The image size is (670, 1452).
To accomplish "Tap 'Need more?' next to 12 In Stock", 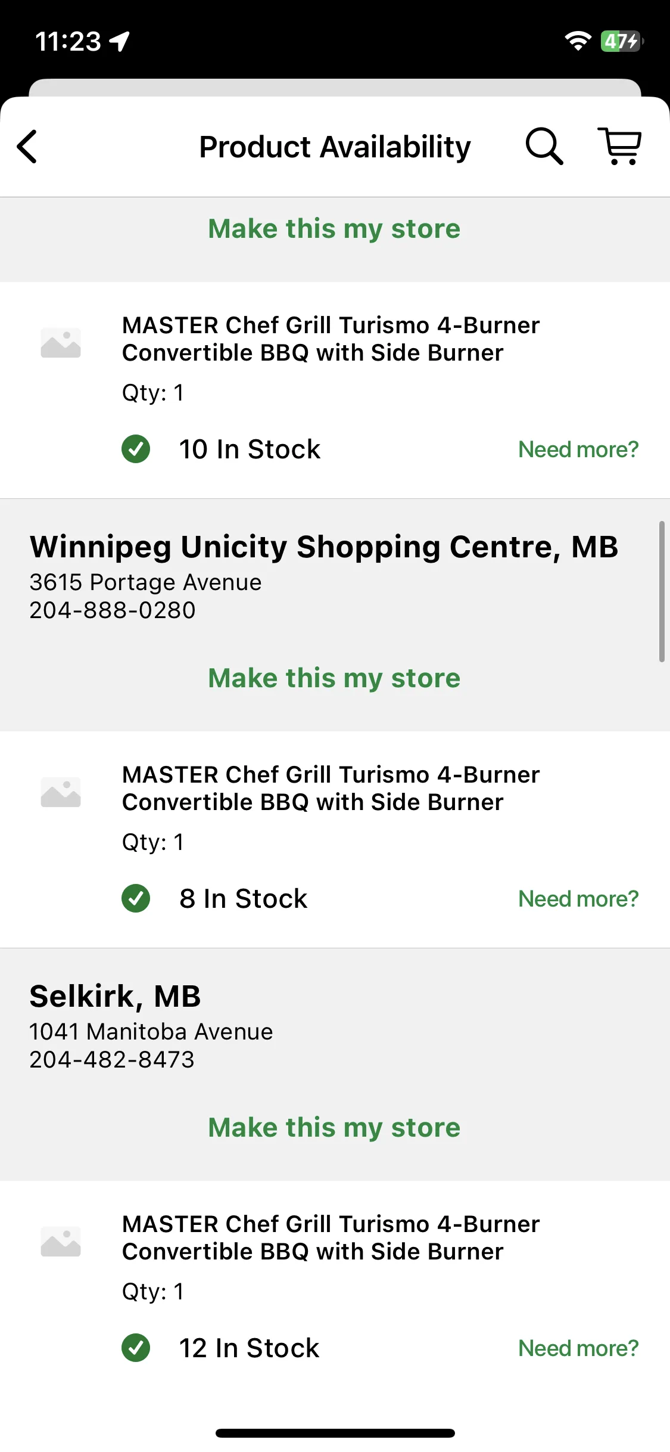I will (578, 1348).
